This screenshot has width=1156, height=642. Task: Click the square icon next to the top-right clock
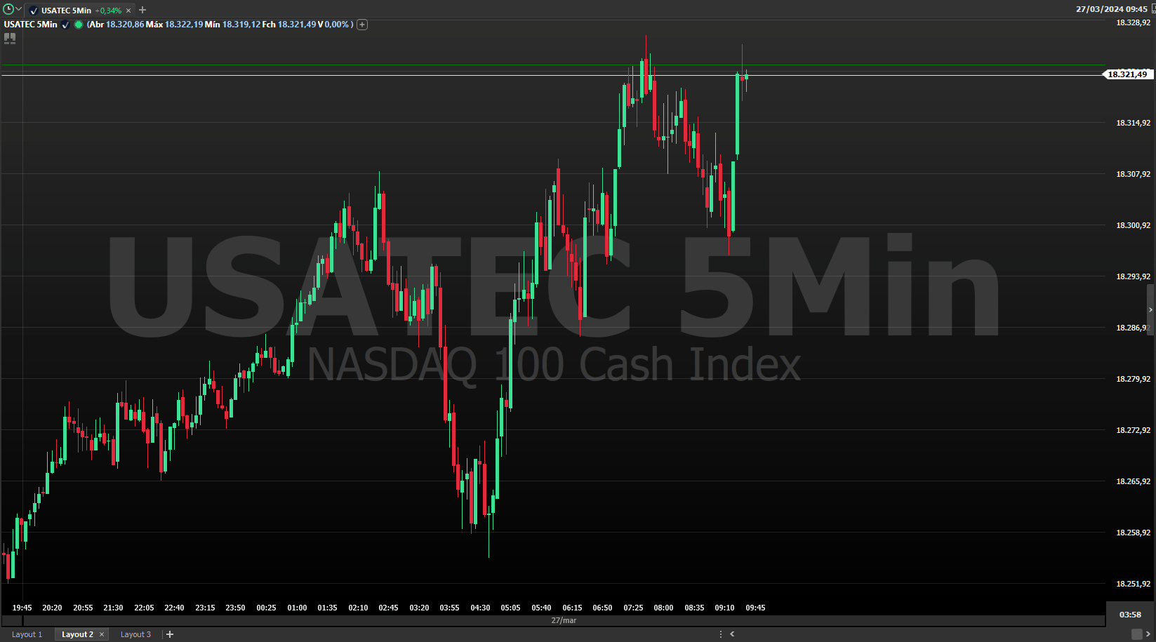[1153, 9]
